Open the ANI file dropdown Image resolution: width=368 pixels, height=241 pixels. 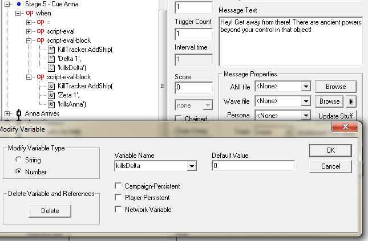(306, 87)
